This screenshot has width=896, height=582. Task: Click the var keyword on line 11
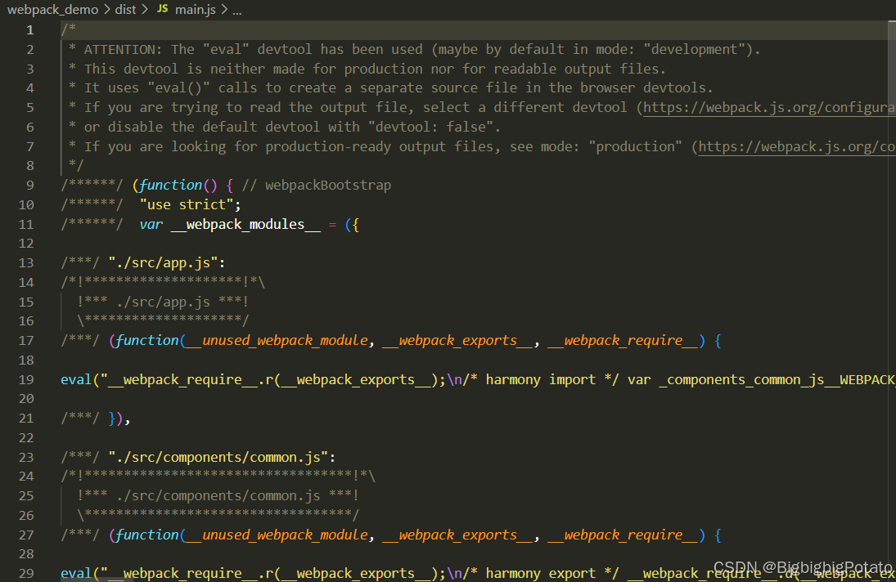pyautogui.click(x=151, y=224)
